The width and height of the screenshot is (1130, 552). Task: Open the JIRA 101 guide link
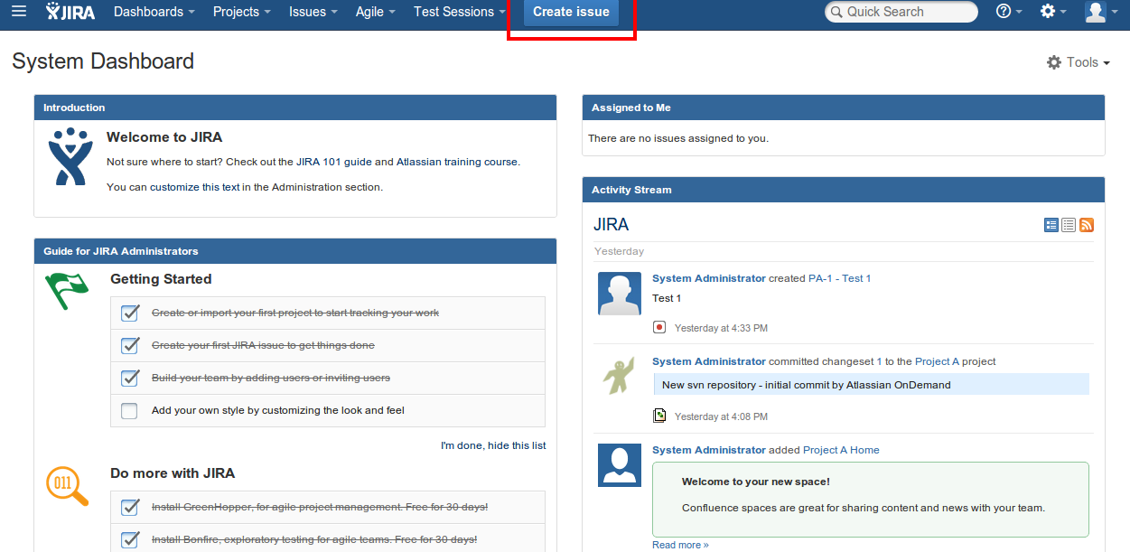pyautogui.click(x=333, y=162)
